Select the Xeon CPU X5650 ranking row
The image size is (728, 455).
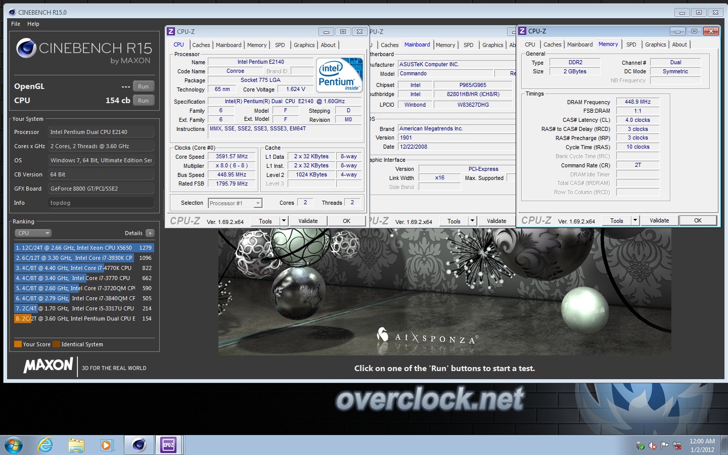pos(84,248)
